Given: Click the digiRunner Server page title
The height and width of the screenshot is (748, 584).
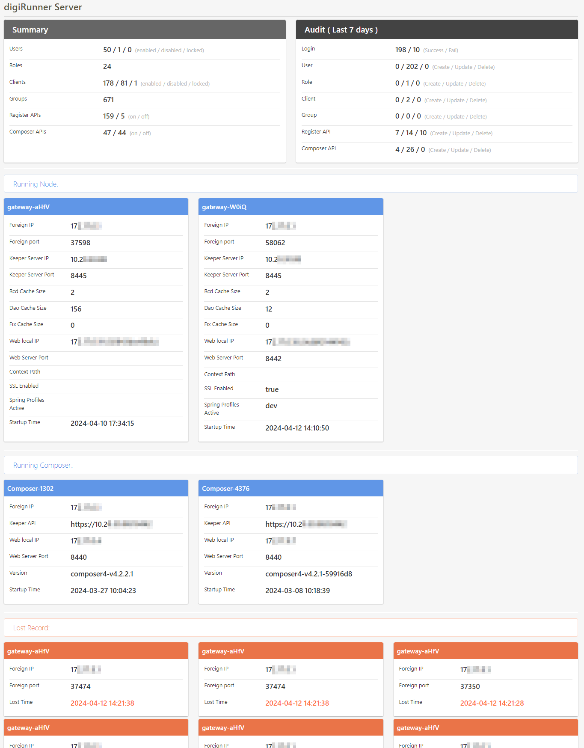Looking at the screenshot, I should (x=43, y=7).
